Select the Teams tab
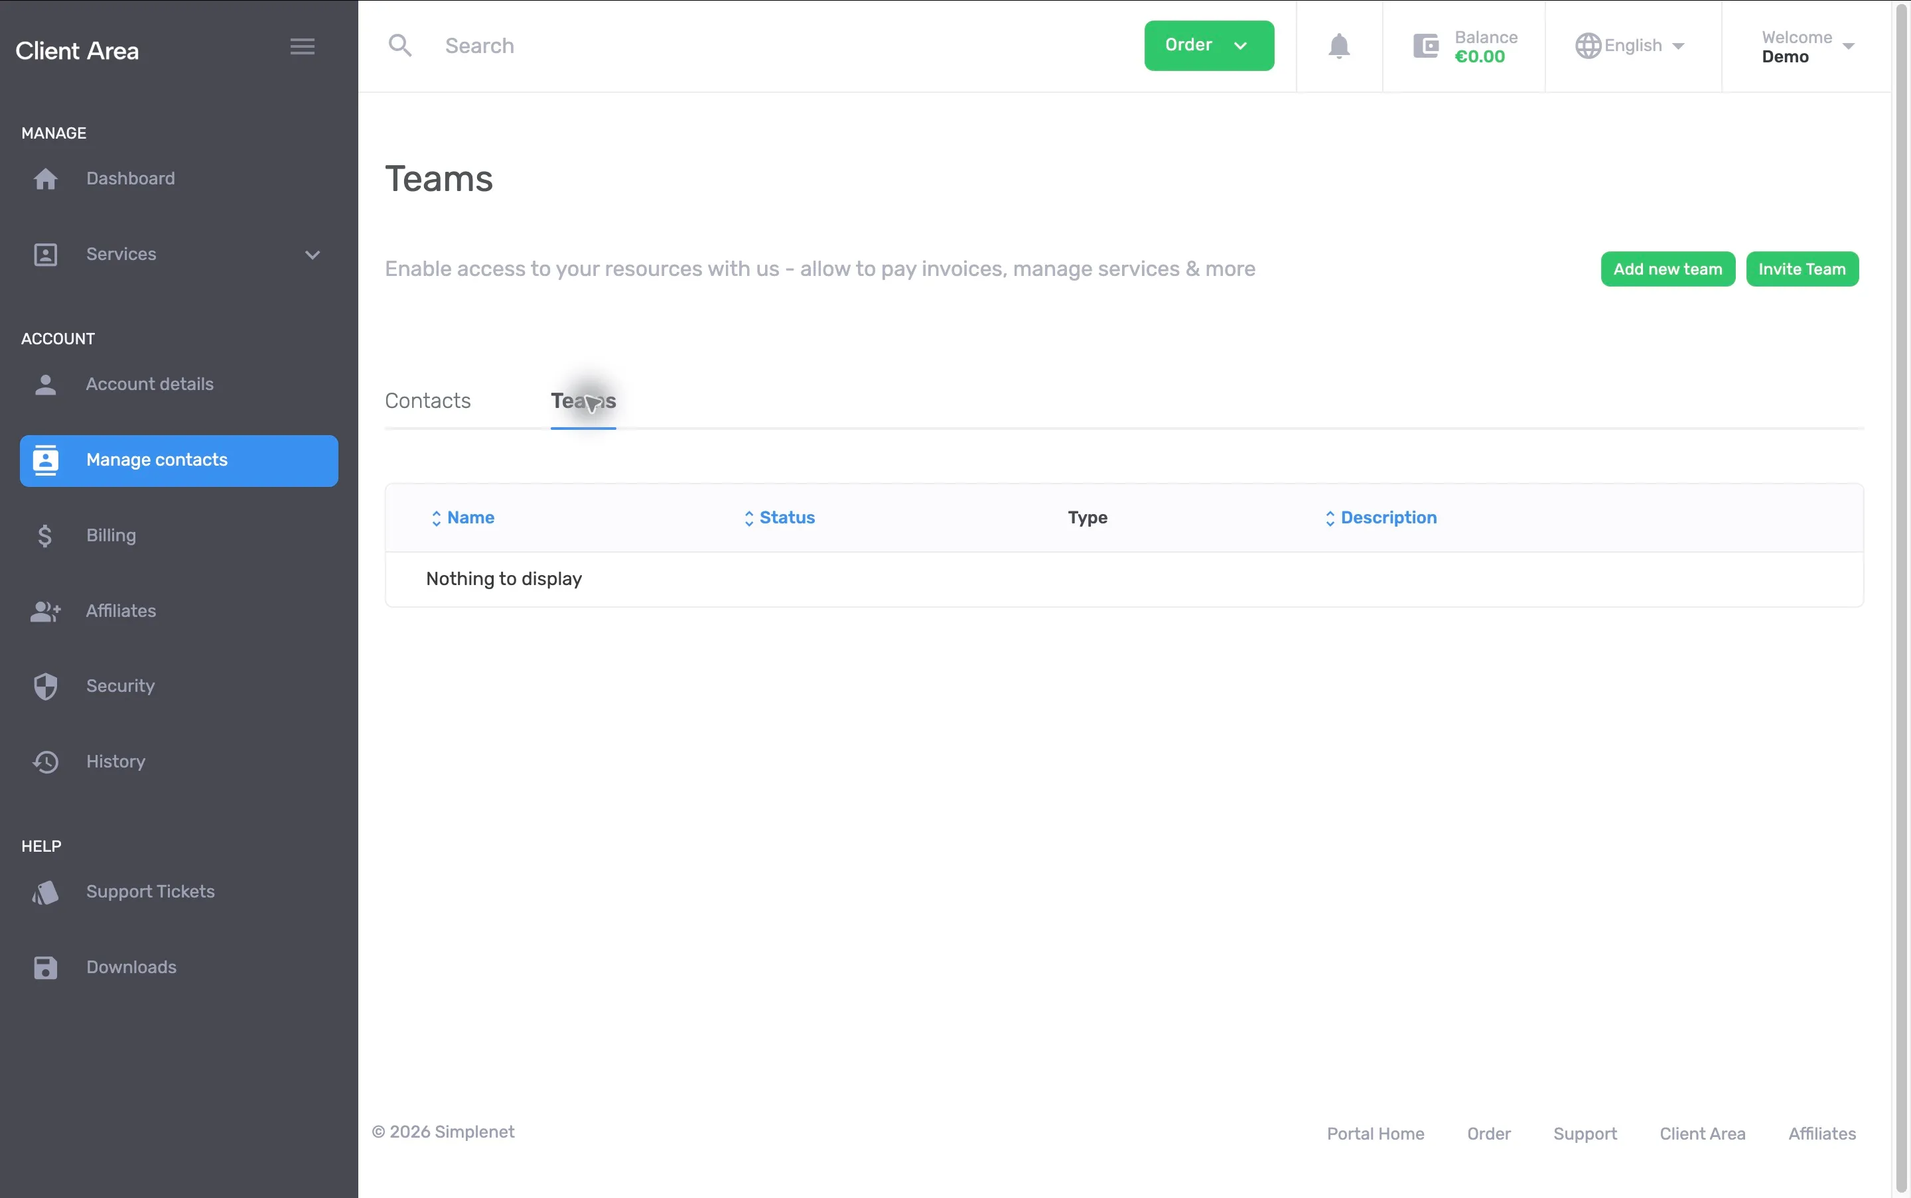1911x1198 pixels. point(583,401)
